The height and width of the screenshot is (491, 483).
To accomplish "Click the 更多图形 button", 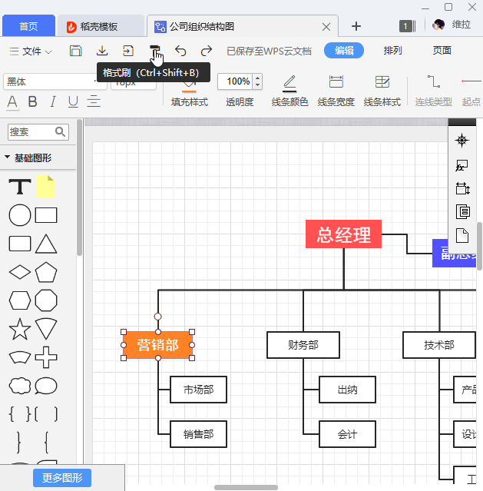I will pos(62,478).
